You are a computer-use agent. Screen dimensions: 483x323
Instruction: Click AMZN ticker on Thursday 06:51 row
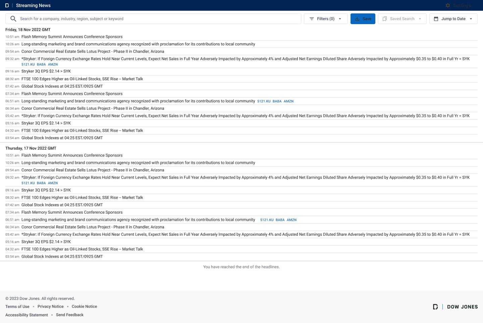(292, 220)
